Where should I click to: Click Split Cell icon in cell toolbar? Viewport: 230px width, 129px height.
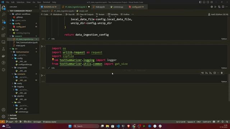[x=215, y=73]
